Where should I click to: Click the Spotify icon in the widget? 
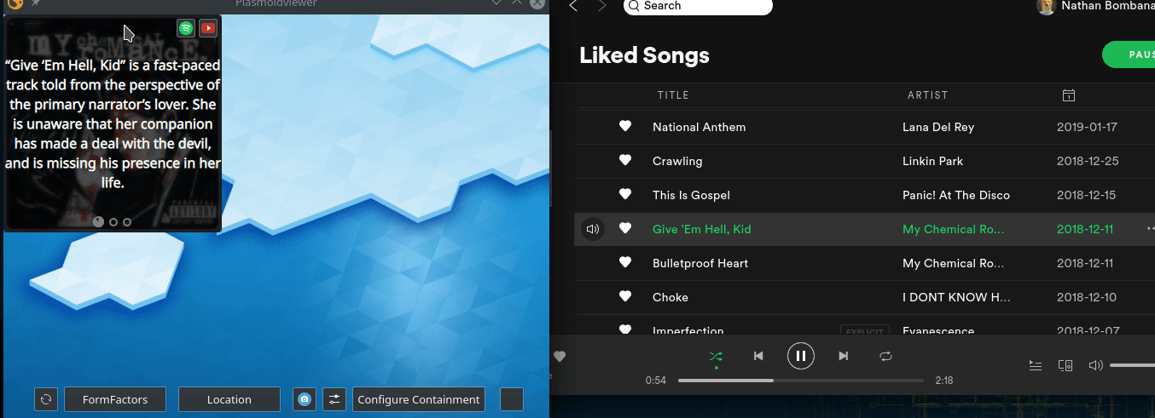186,28
